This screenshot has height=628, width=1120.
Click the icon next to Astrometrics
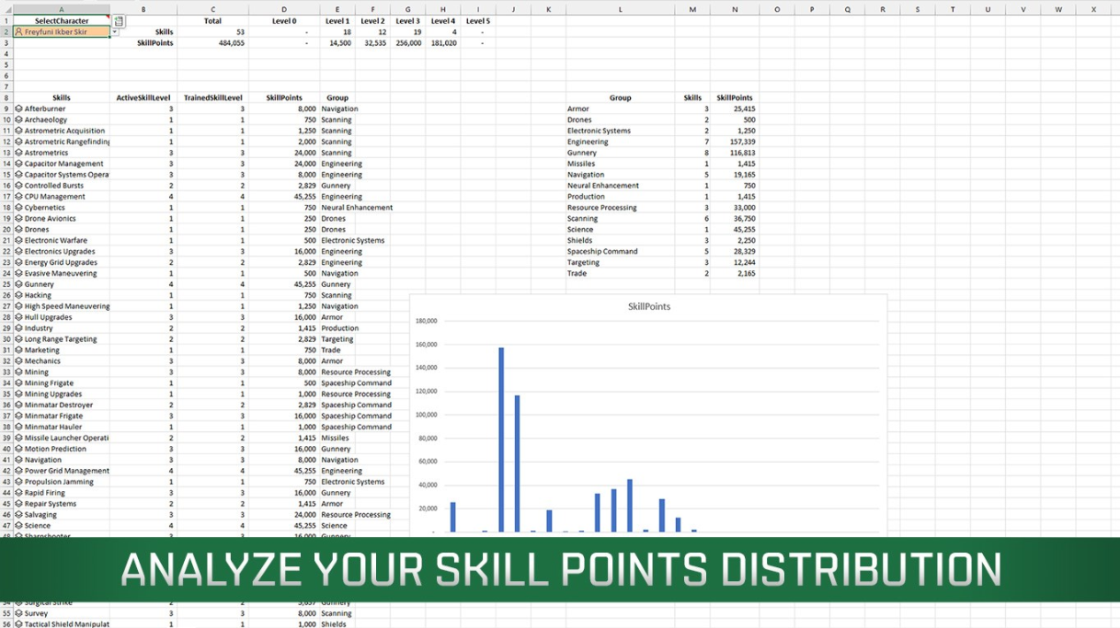(x=19, y=153)
